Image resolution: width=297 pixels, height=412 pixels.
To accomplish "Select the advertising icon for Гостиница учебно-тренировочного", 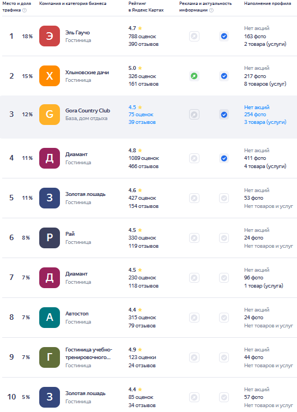I will [194, 357].
